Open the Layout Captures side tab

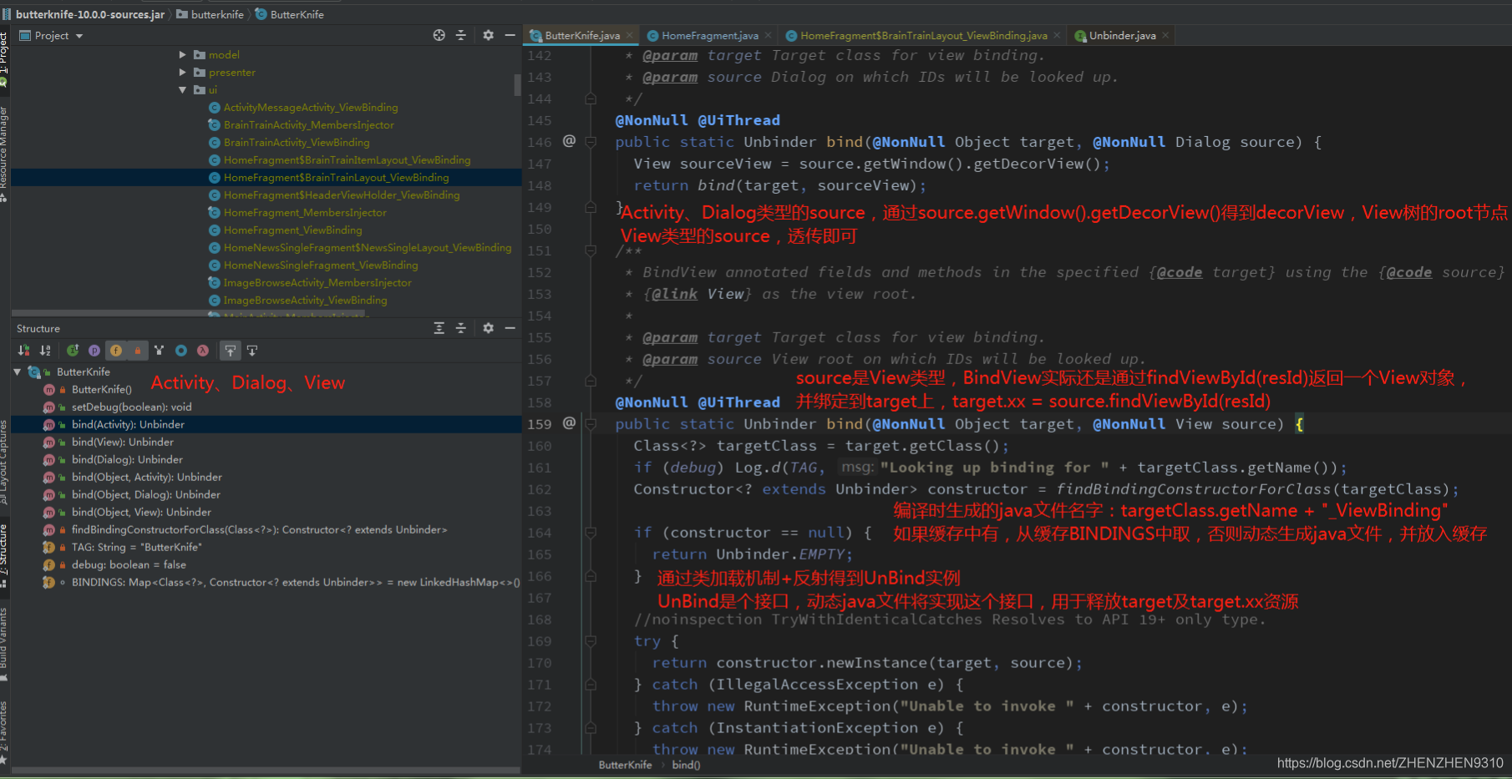pos(4,462)
